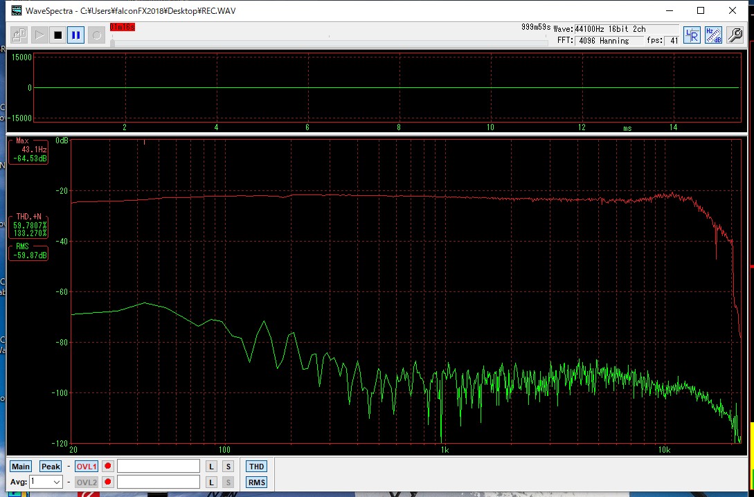Click the red record dot beside OVL1
The height and width of the screenshot is (497, 754).
[x=107, y=467]
